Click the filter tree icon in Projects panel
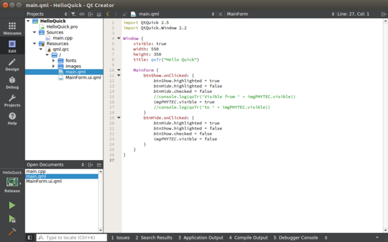This screenshot has width=388, height=242. (73, 14)
